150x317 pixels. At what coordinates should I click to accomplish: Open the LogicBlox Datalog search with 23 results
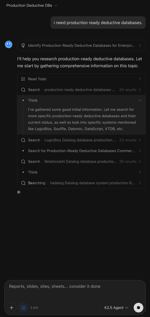tap(81, 140)
